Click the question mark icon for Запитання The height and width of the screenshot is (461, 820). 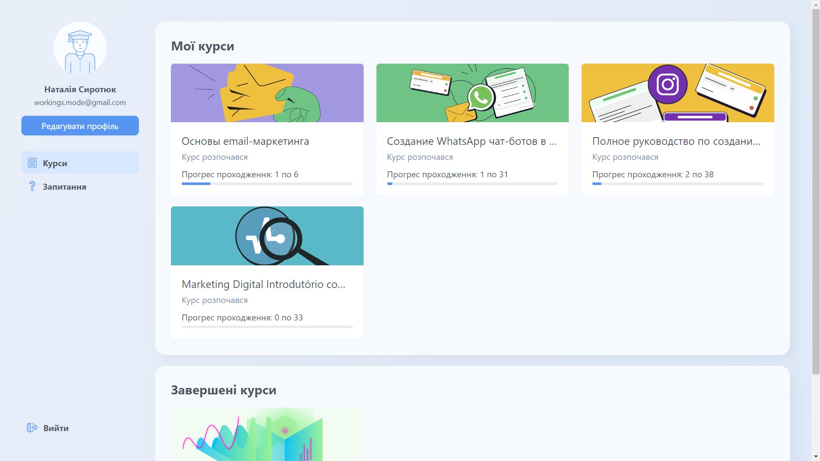(x=32, y=186)
